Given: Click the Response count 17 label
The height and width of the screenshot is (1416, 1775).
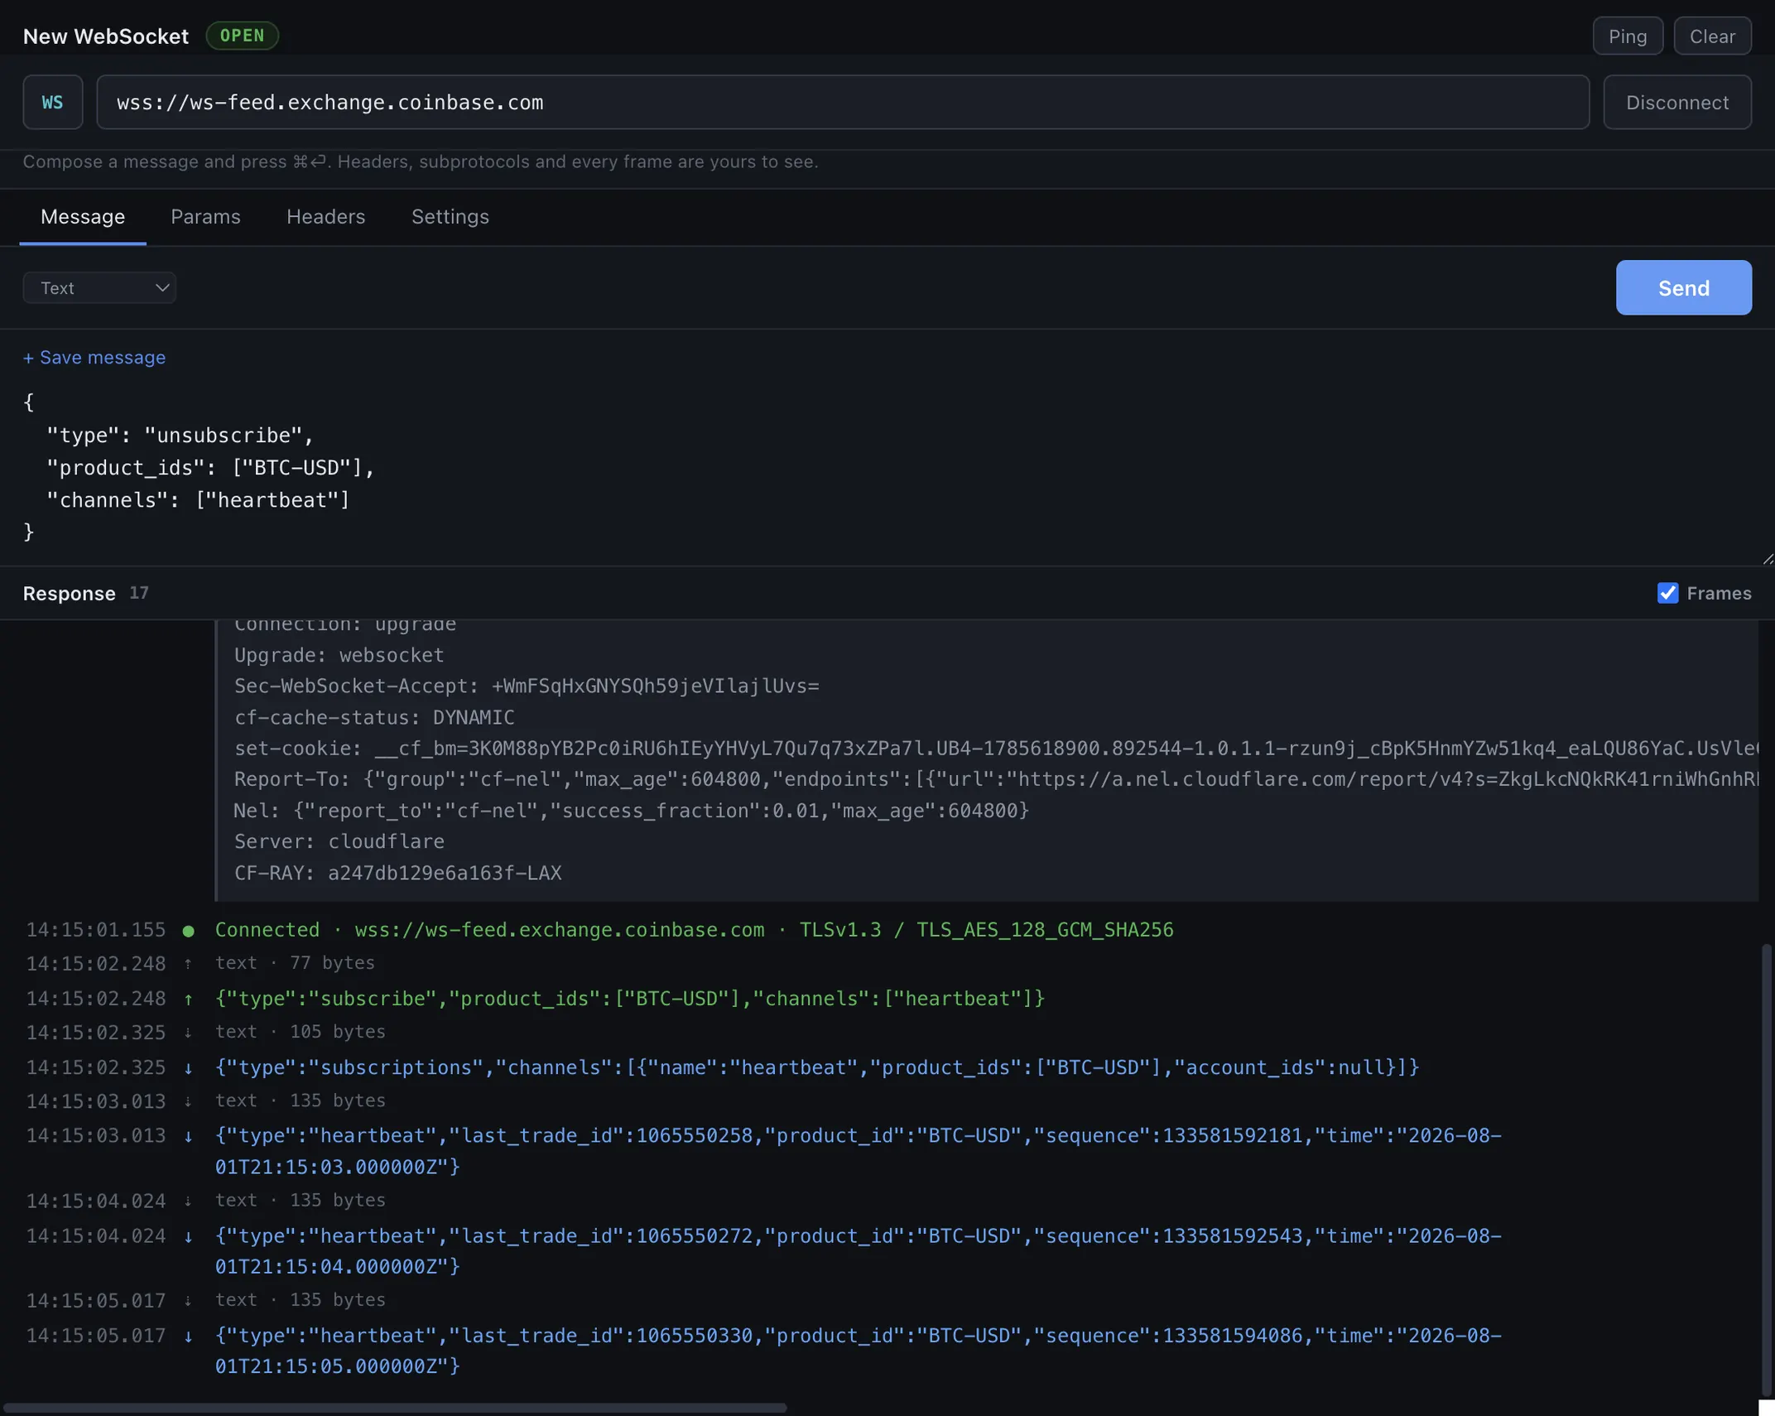Looking at the screenshot, I should pos(139,593).
